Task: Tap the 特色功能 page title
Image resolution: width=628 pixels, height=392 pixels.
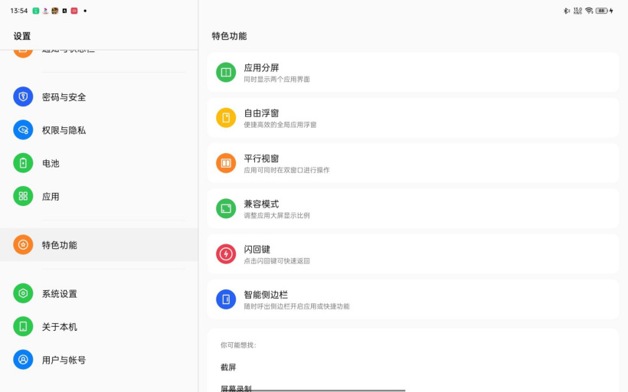Action: (229, 36)
